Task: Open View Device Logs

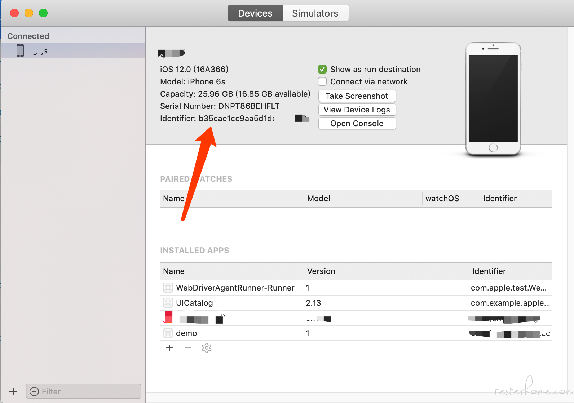Action: pyautogui.click(x=357, y=110)
